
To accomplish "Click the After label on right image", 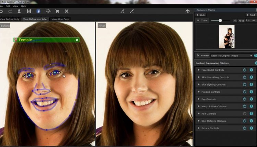I will click(x=102, y=26).
